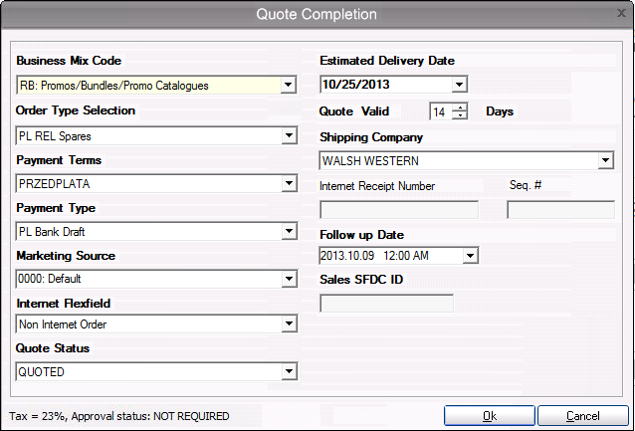Click the Sales SFDC ID field
The width and height of the screenshot is (635, 431).
coord(386,303)
